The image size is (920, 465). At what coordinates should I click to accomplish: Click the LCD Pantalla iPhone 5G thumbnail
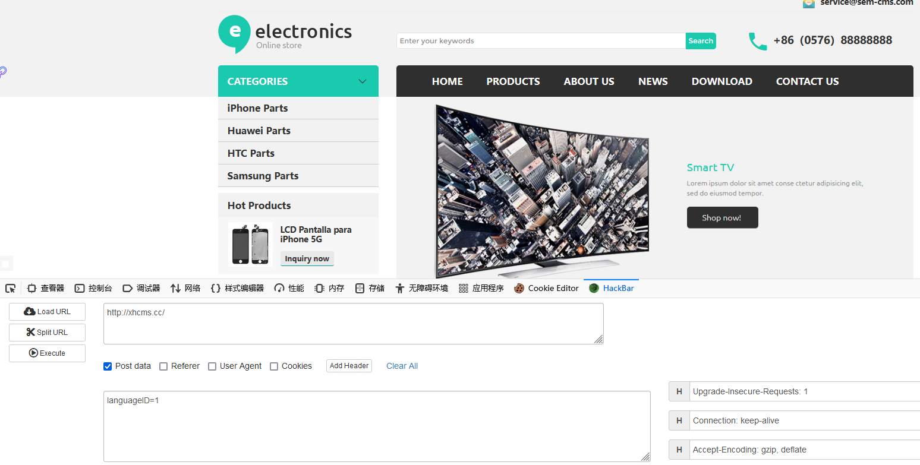tap(250, 244)
